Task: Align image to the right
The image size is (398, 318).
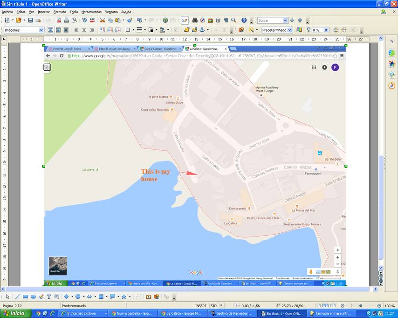Action: (x=92, y=30)
